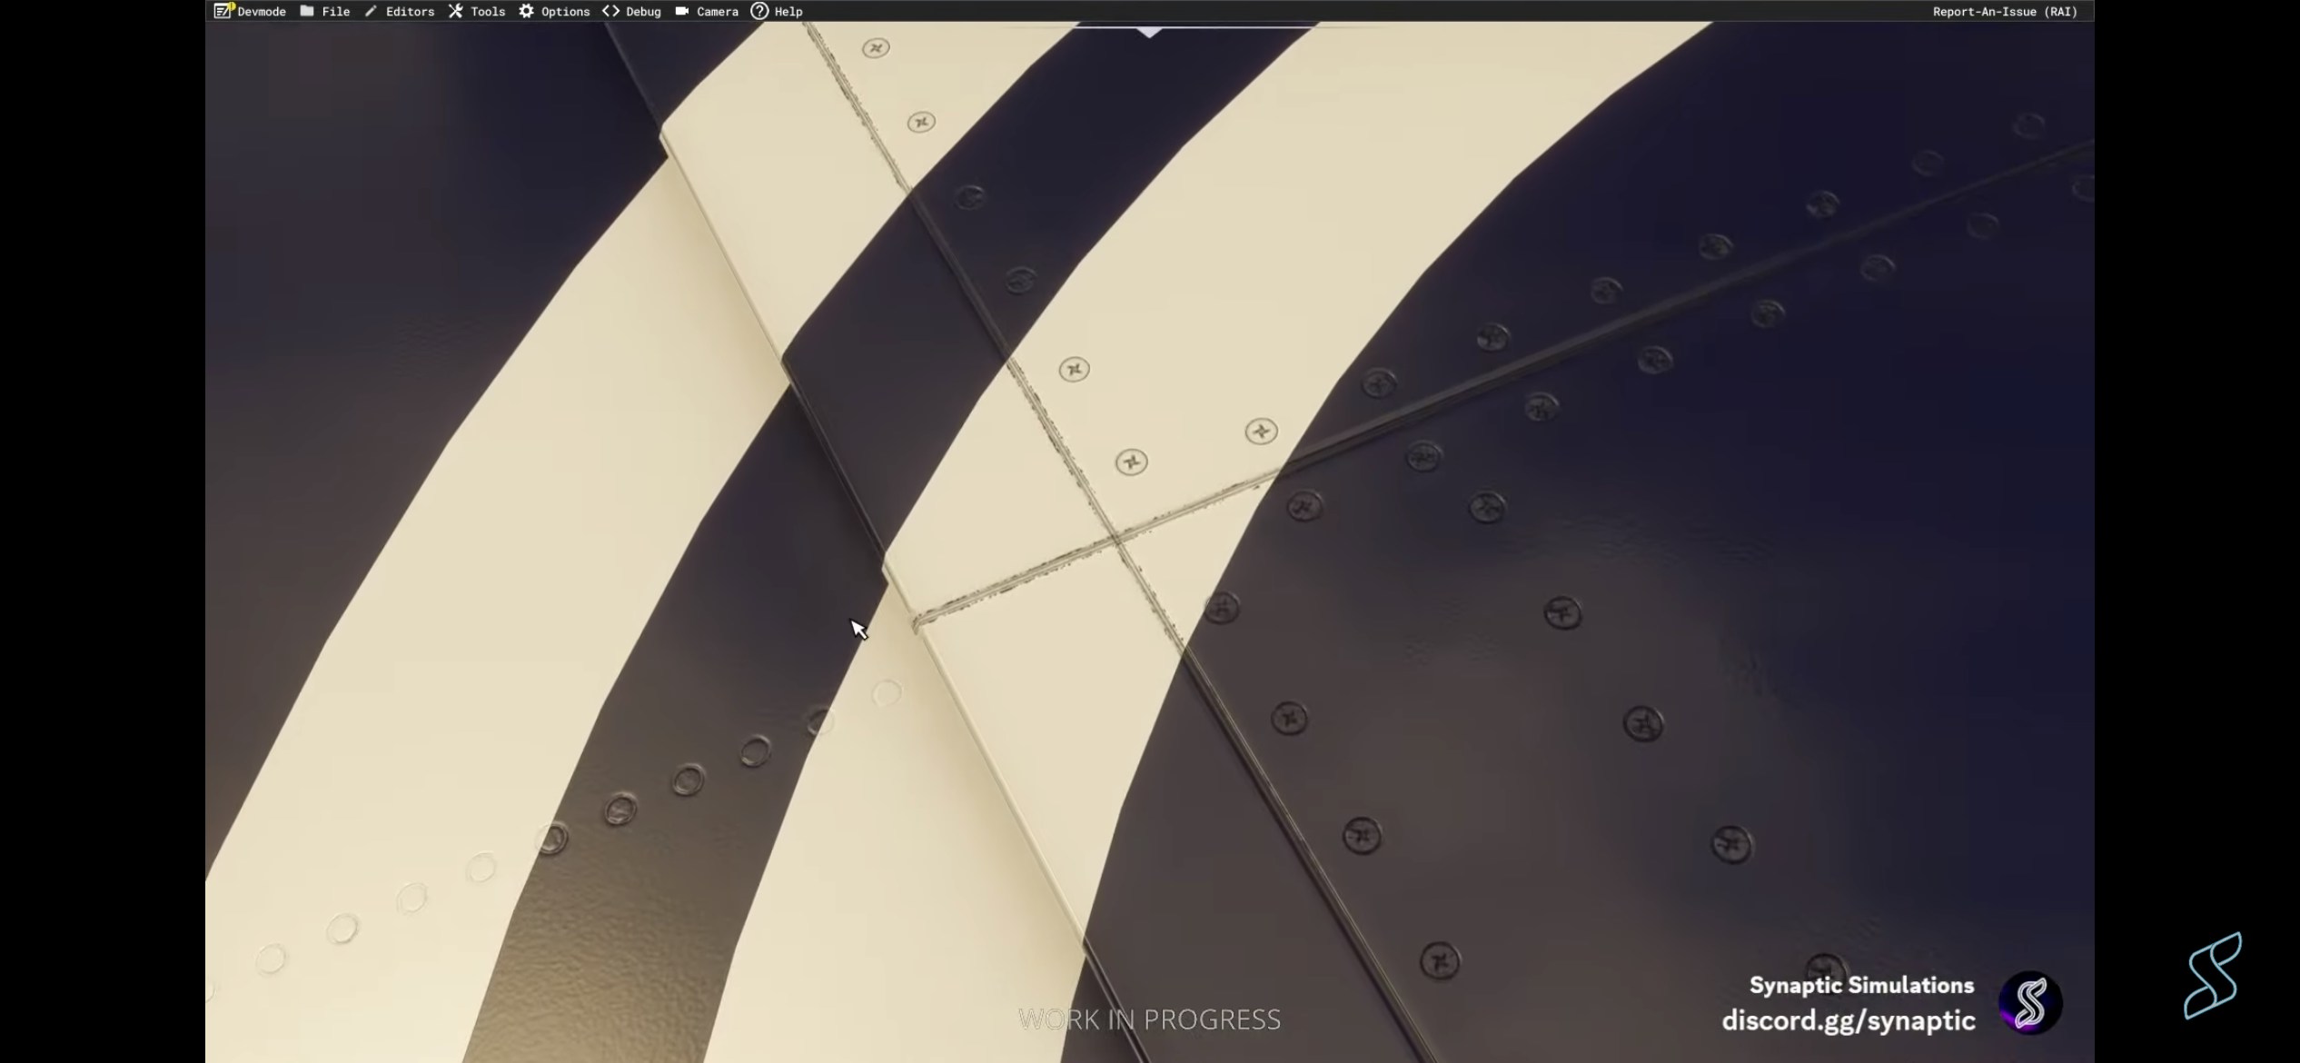Click the discord.gg/synaptic link text
The width and height of the screenshot is (2300, 1063).
1848,1020
